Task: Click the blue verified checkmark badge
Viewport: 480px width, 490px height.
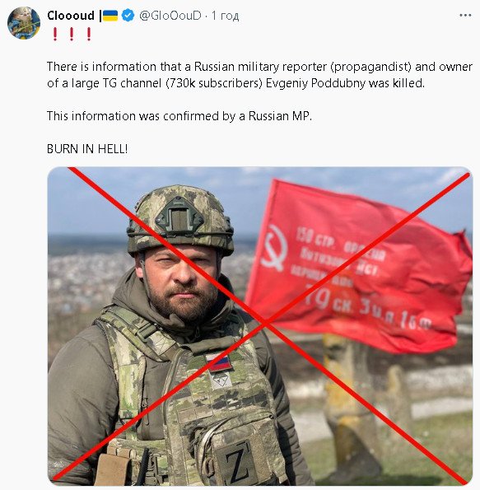Action: pyautogui.click(x=128, y=16)
